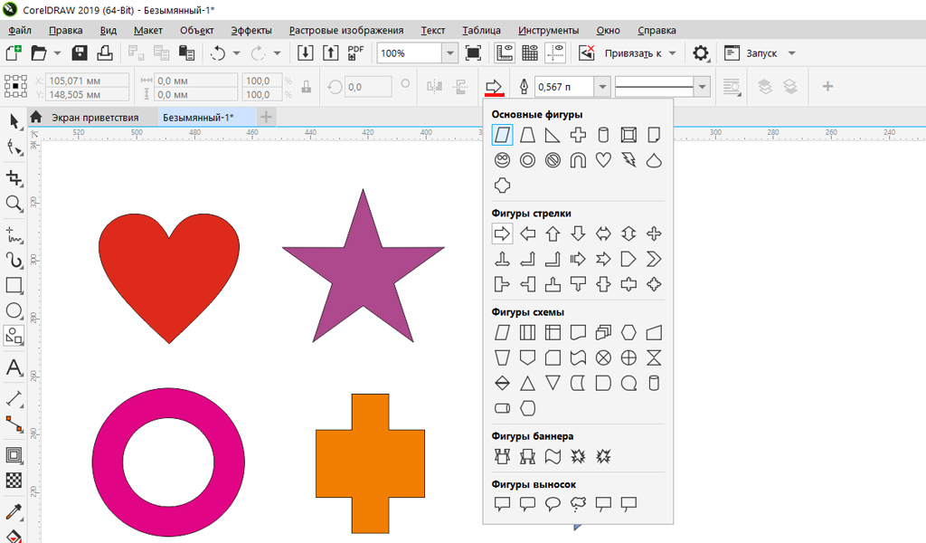The height and width of the screenshot is (543, 926).
Task: Open the line style dropdown
Action: pos(703,87)
